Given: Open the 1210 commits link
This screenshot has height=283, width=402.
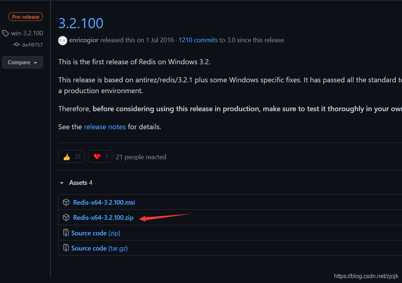Looking at the screenshot, I should 198,40.
